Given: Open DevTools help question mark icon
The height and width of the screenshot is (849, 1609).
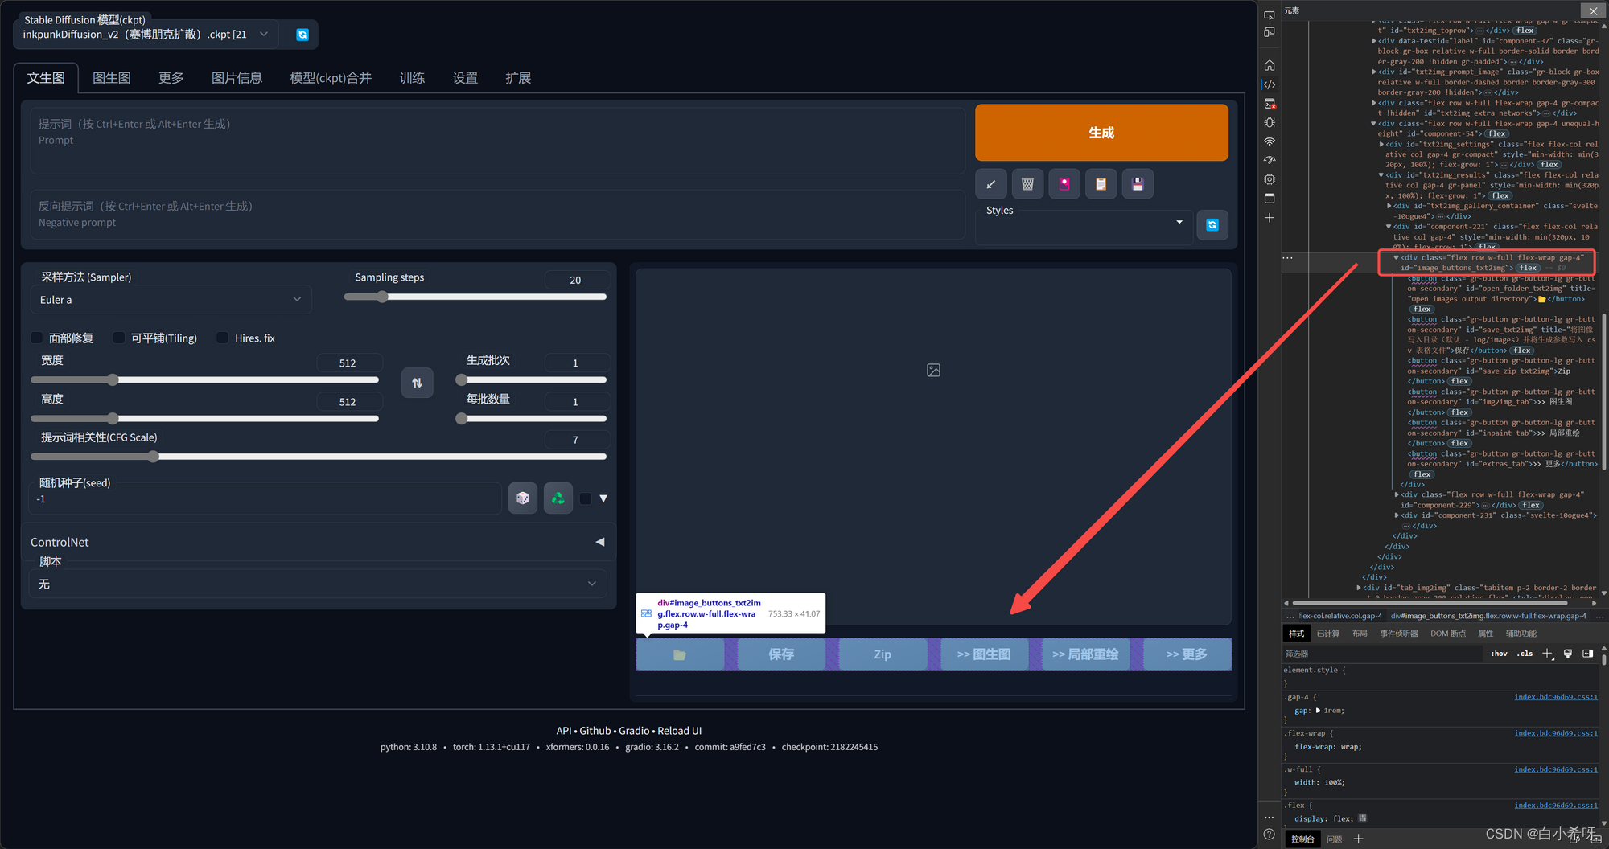Looking at the screenshot, I should (x=1269, y=835).
